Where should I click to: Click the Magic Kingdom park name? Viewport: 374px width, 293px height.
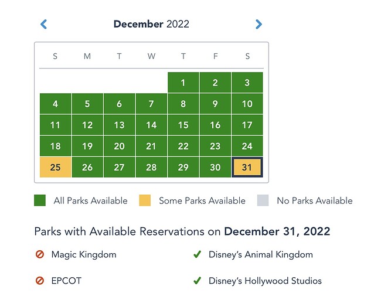(84, 255)
